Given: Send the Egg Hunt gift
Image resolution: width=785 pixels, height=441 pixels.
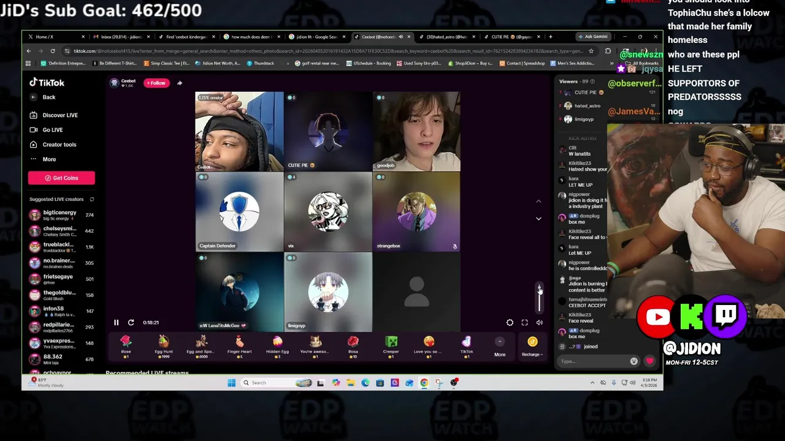Looking at the screenshot, I should [x=164, y=346].
